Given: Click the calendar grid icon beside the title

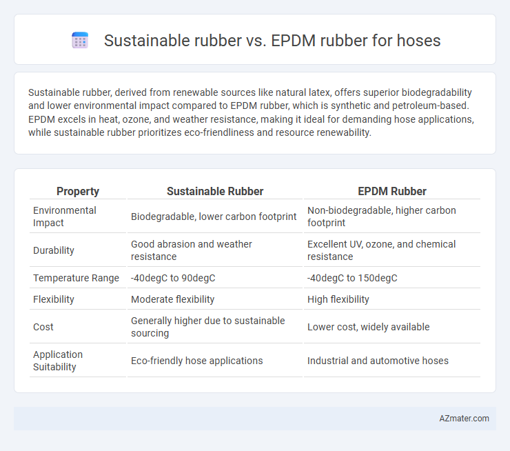Looking at the screenshot, I should pos(80,41).
